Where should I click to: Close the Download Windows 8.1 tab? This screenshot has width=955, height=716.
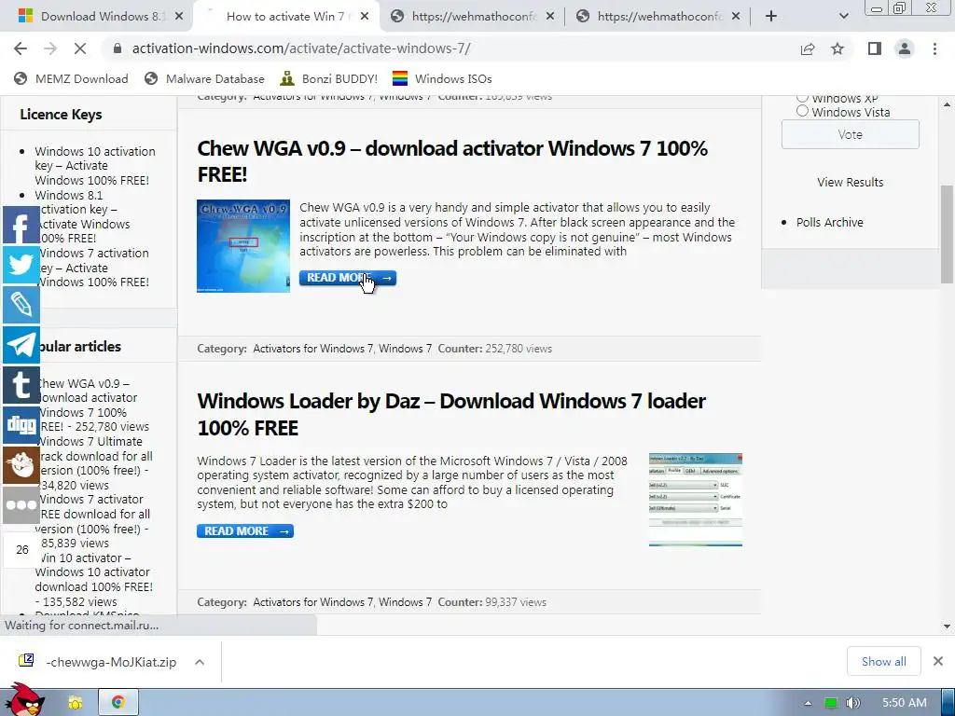click(x=179, y=17)
